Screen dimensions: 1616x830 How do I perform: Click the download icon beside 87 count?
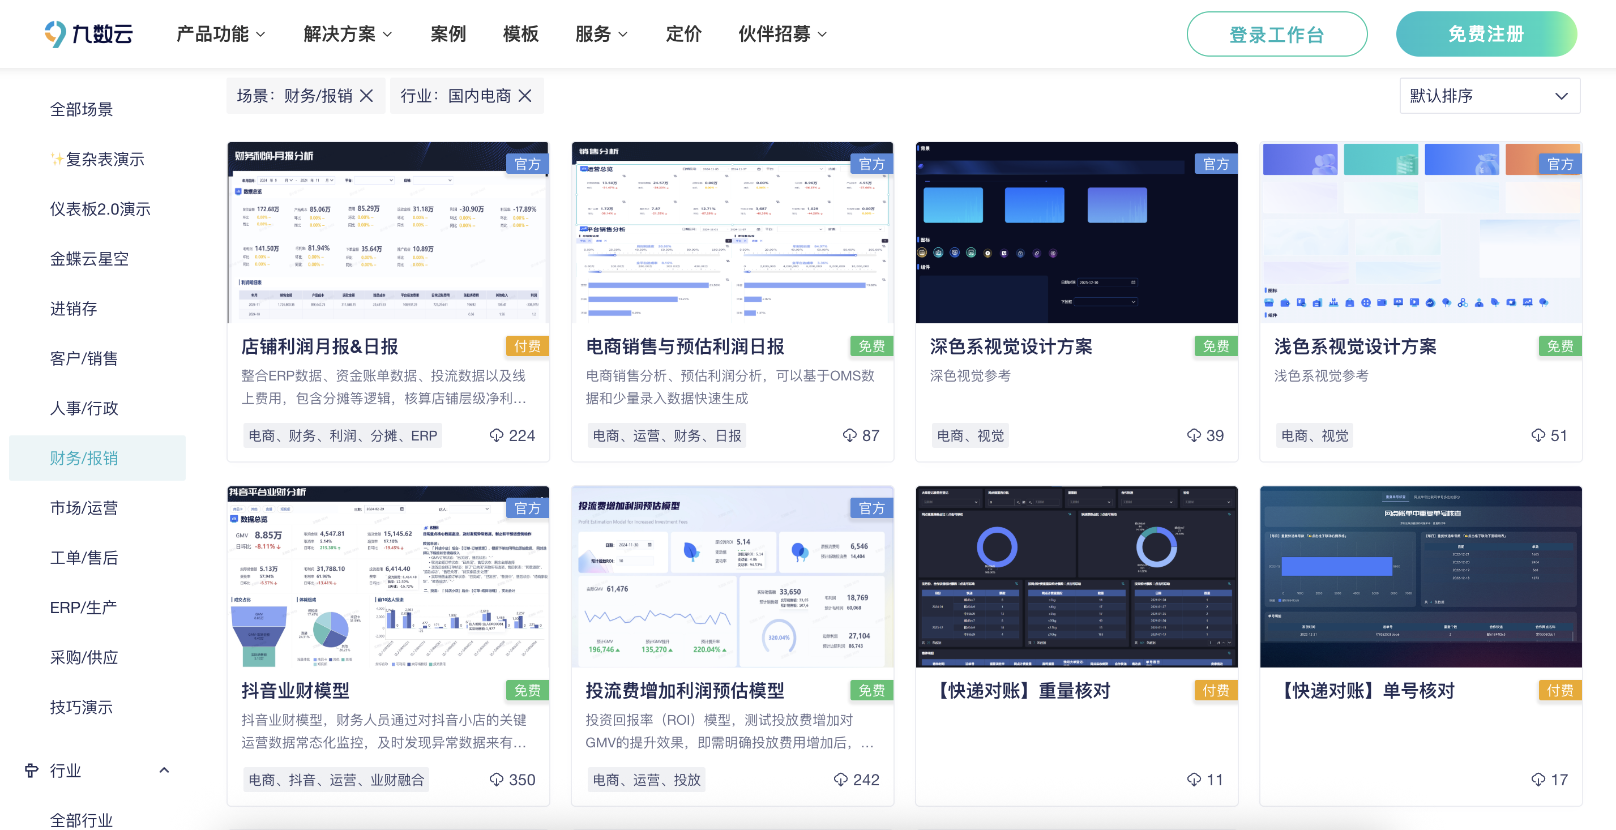[x=850, y=435]
